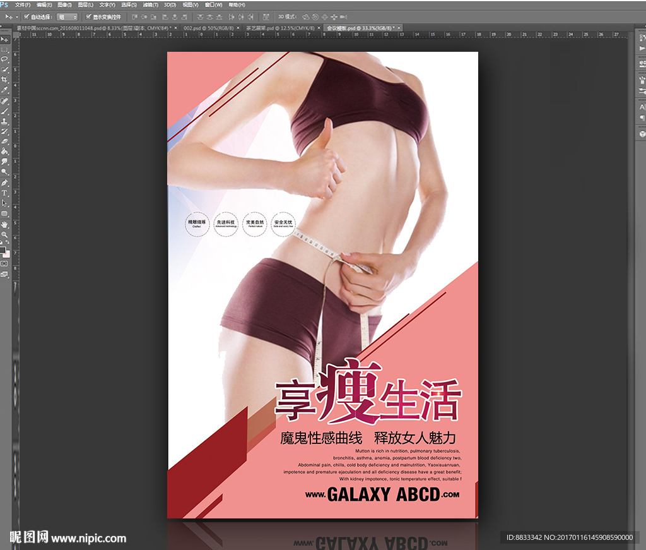Select the Healing Brush tool
Viewport: 646px width, 550px height.
(4, 100)
